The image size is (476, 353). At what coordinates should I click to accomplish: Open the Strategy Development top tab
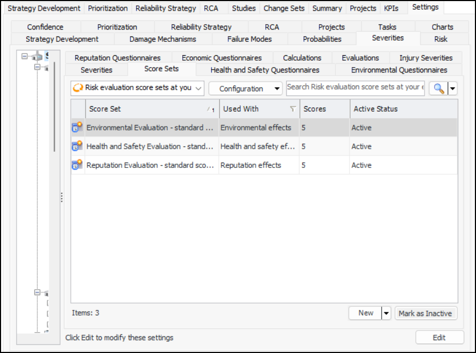(44, 8)
